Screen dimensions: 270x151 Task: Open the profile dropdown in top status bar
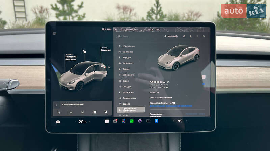coord(129,30)
